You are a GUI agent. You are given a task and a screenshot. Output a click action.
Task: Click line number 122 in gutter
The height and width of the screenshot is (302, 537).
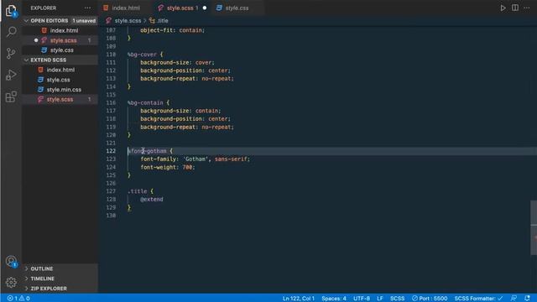click(x=111, y=151)
